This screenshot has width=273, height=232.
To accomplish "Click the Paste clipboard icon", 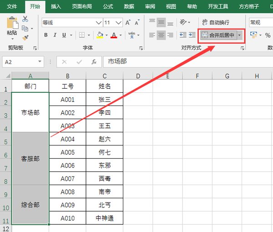I will pos(12,23).
